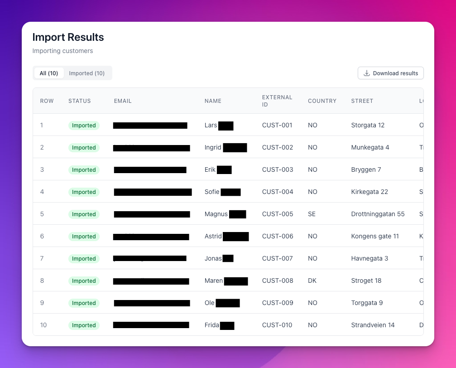Switch to the Imported (10) tab
Screen dimensions: 456x368
click(86, 73)
